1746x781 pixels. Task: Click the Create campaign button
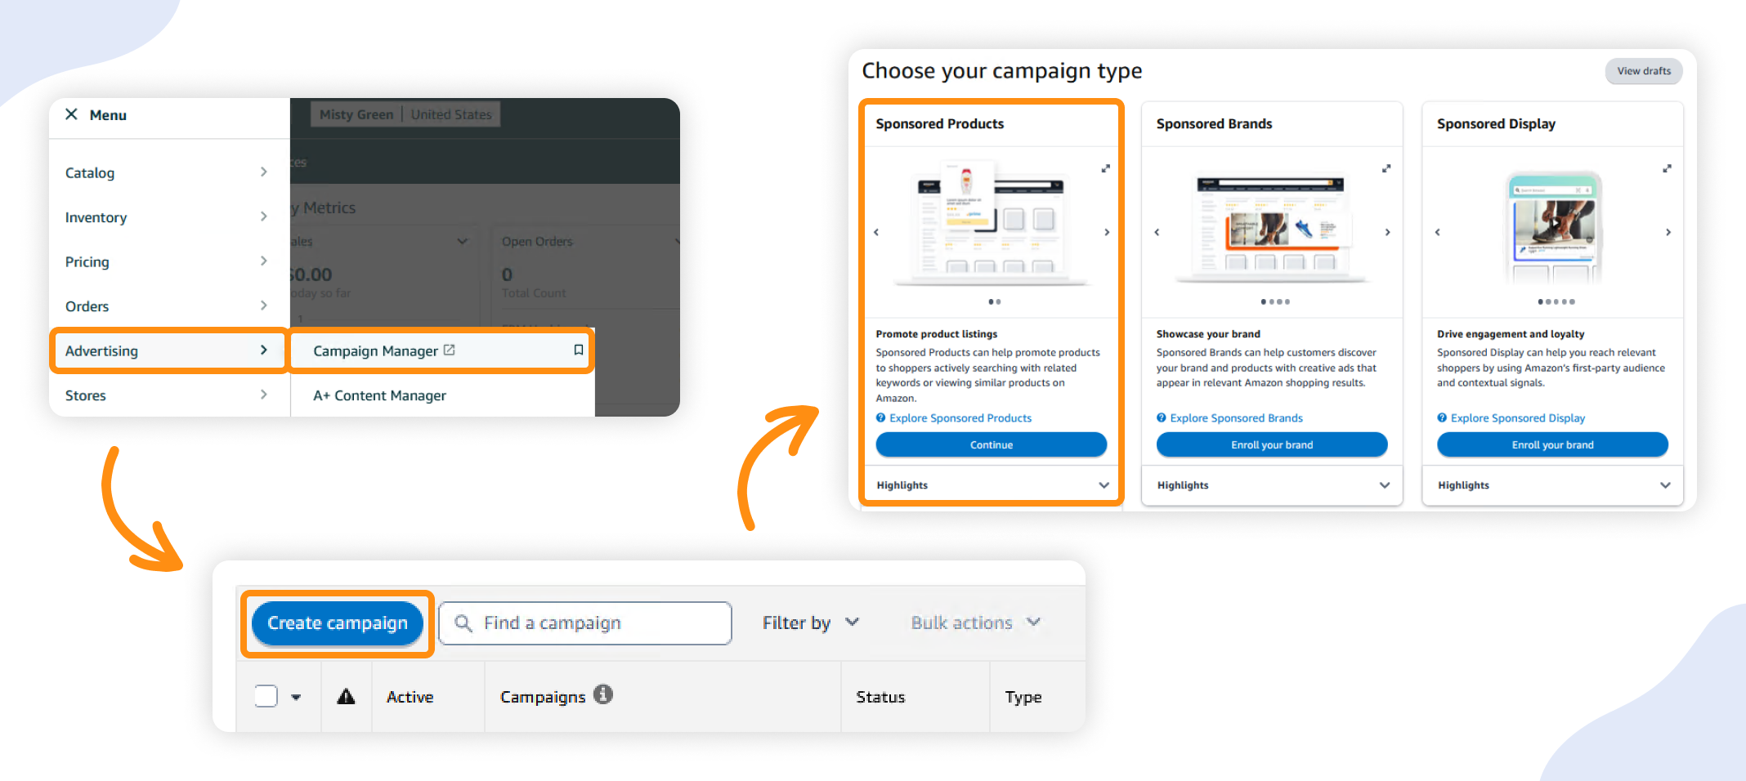point(337,623)
